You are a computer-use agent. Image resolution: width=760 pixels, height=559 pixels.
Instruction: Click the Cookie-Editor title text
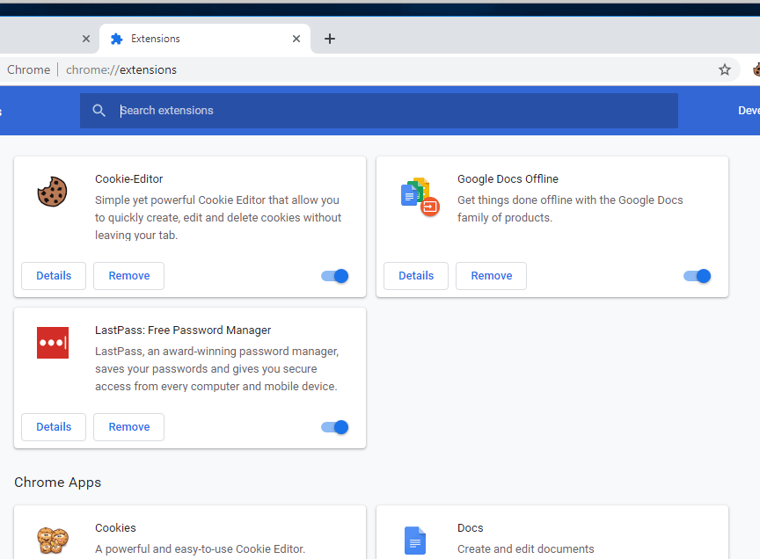pos(129,178)
